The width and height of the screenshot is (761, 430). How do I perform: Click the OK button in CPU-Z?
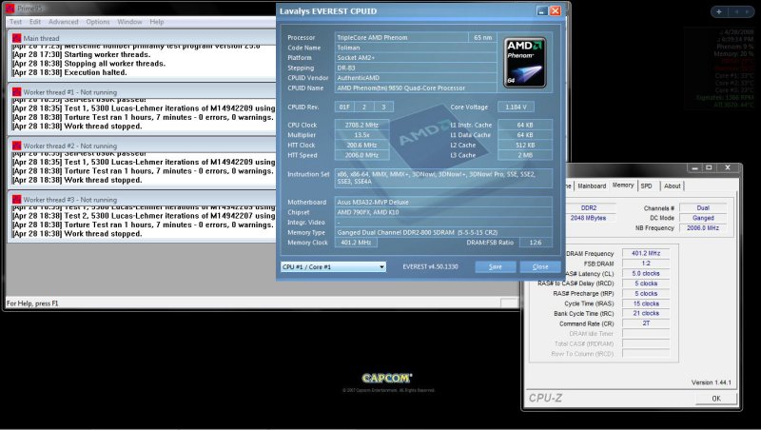point(716,399)
